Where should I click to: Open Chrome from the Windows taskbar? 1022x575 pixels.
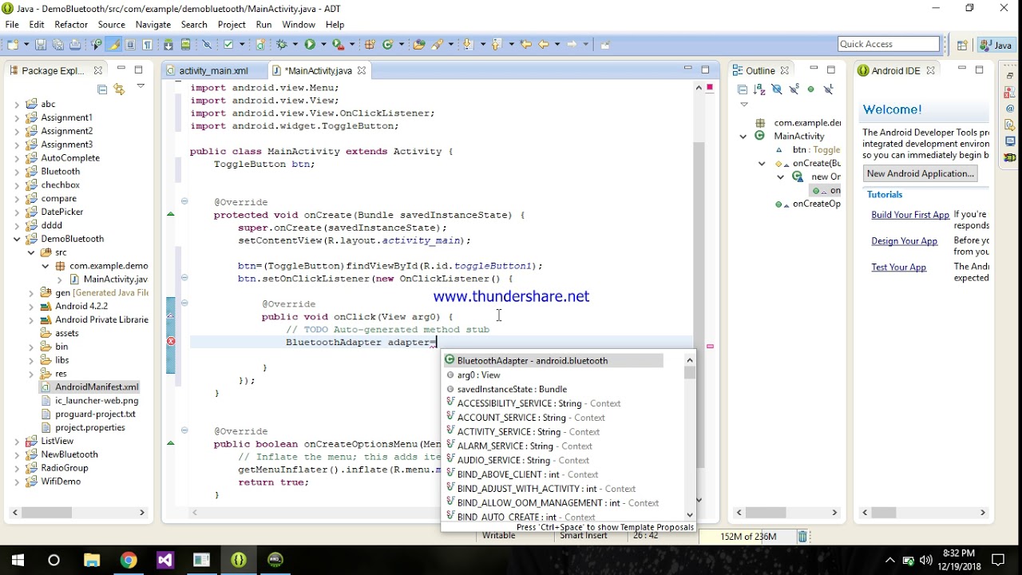click(x=129, y=560)
